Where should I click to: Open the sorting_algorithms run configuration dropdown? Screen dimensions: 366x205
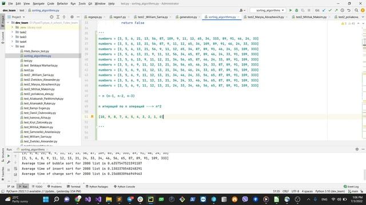click(268, 10)
